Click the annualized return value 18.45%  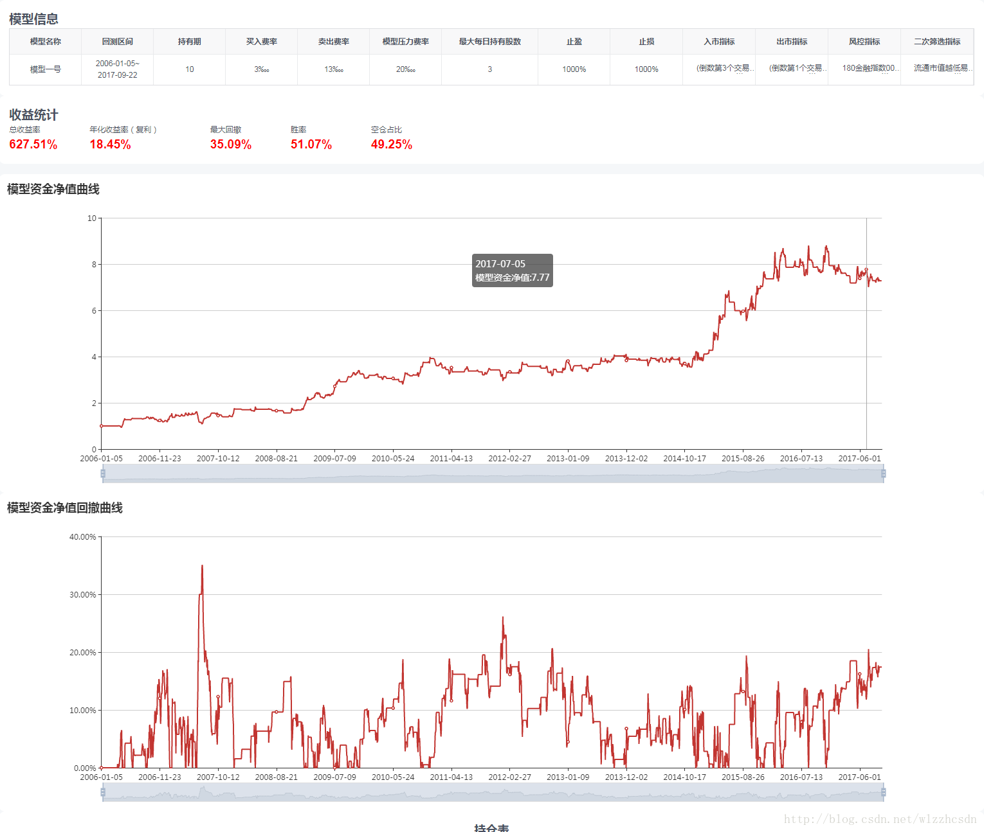click(x=110, y=145)
